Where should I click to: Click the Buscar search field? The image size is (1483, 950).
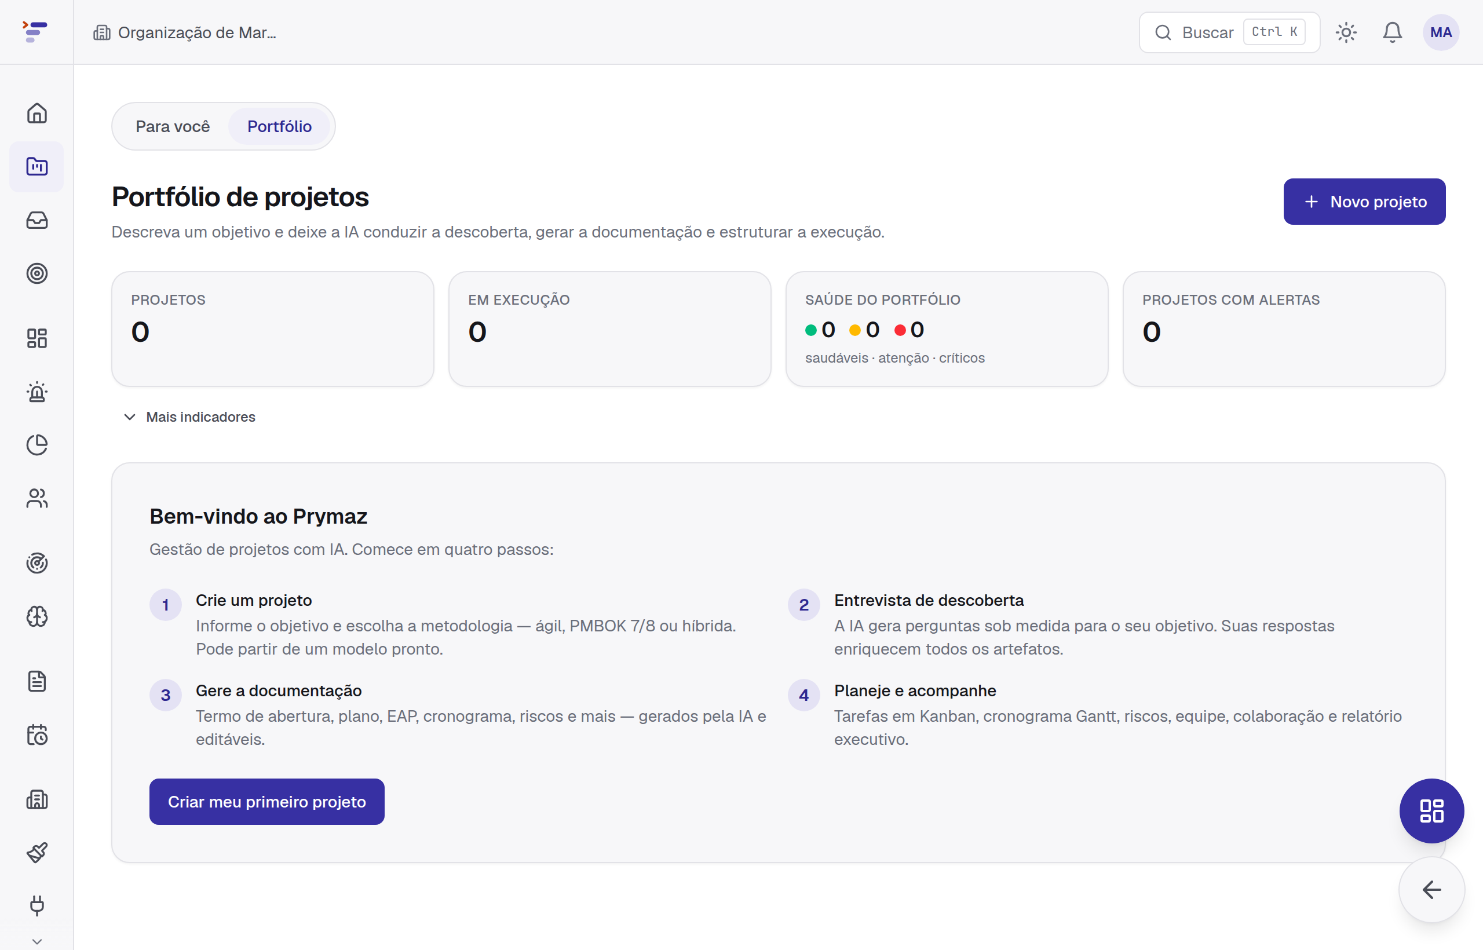[1229, 32]
